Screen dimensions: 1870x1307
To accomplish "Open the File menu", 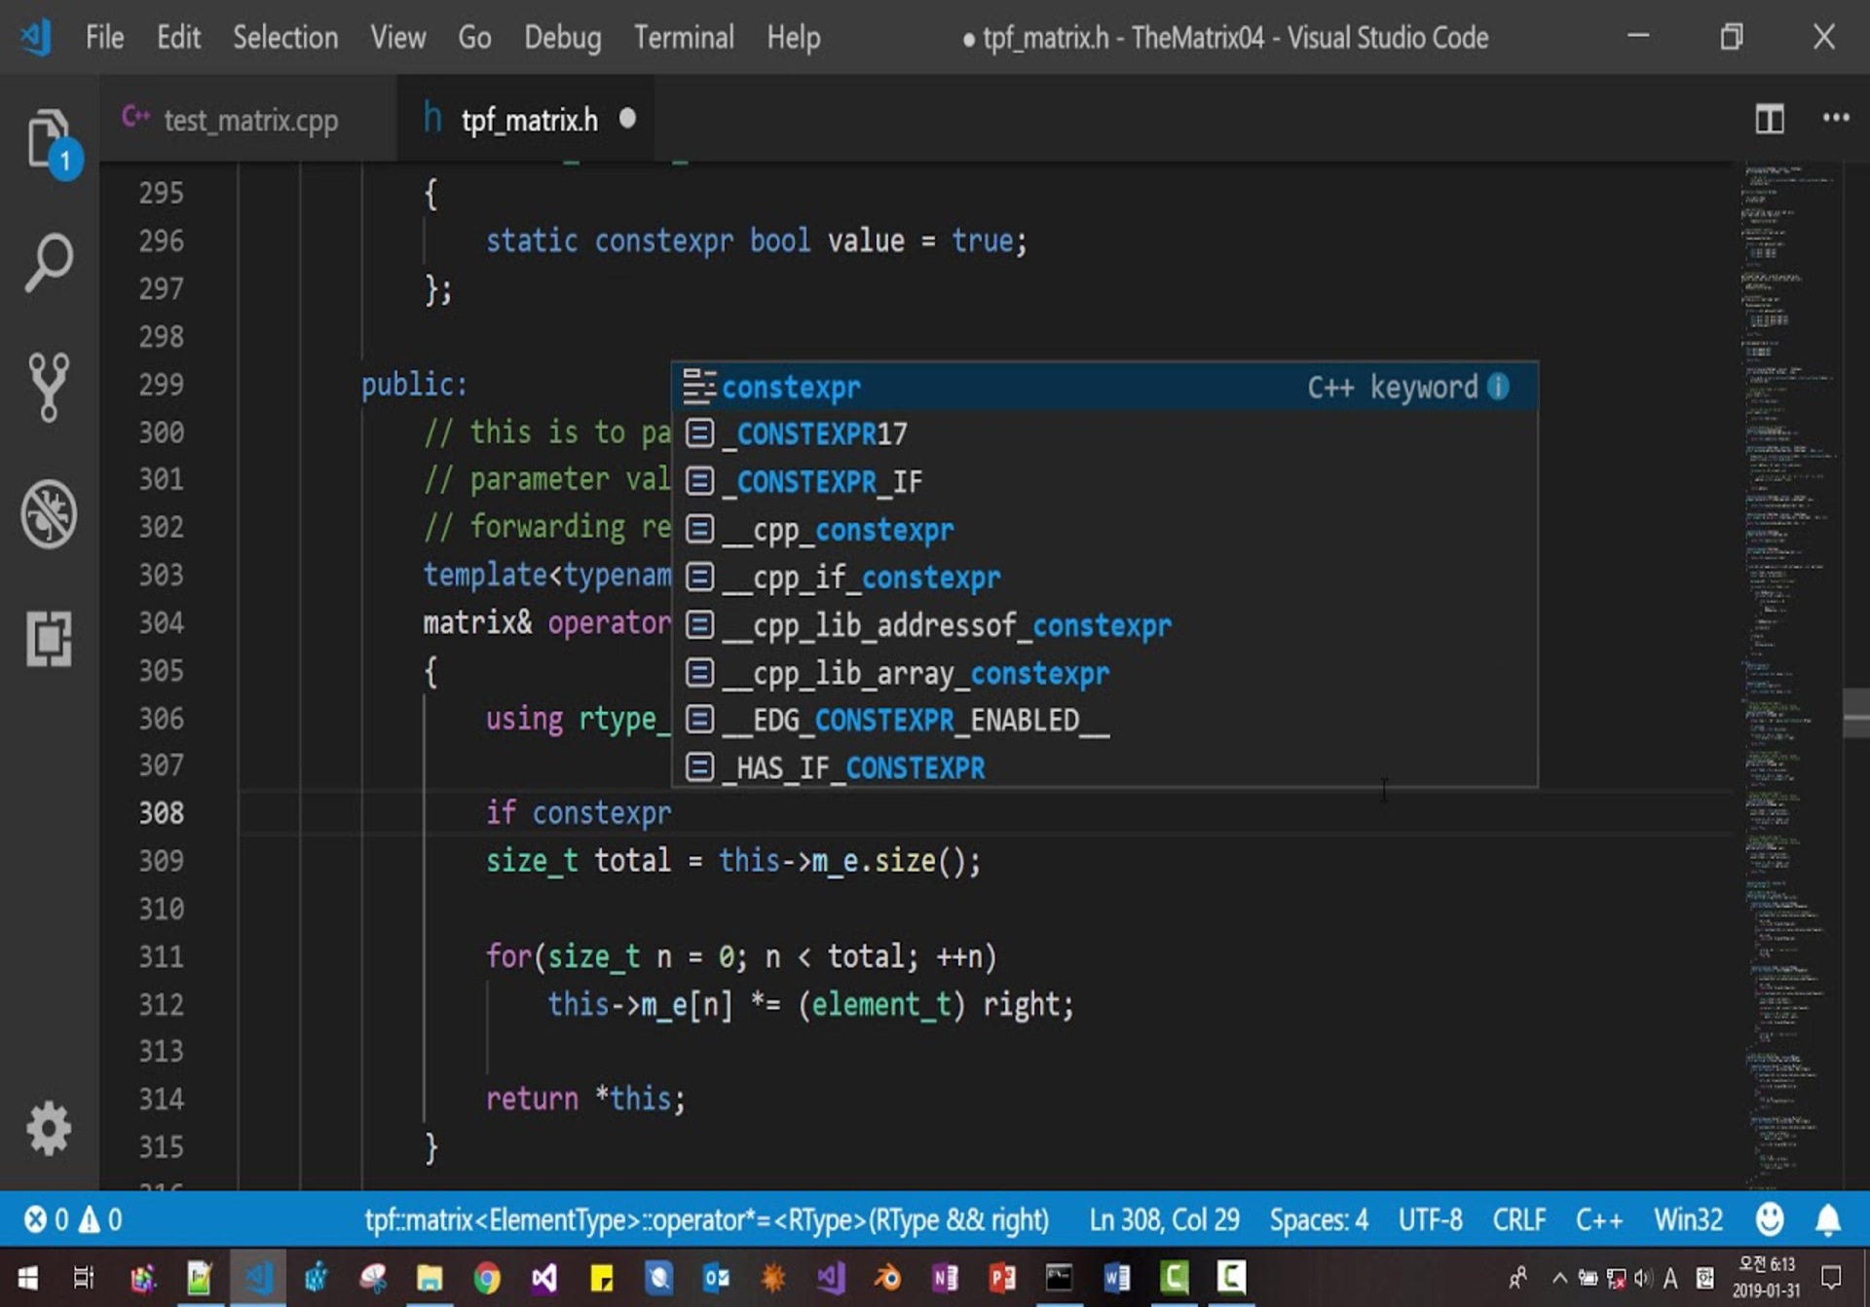I will [x=104, y=37].
